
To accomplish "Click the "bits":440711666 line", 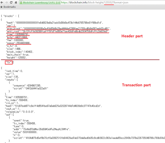I will (x=17, y=37).
